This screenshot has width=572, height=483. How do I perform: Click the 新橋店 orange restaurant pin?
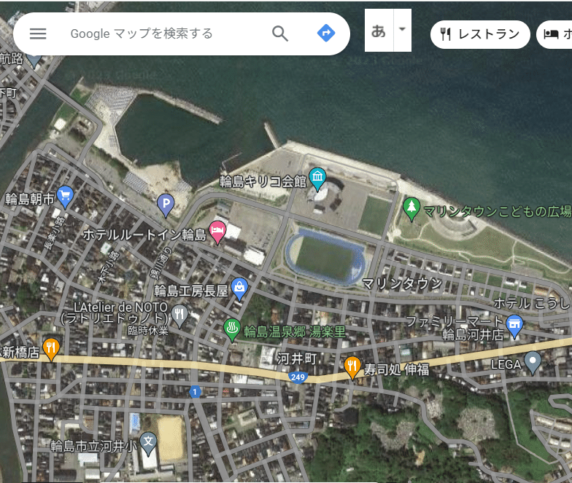pyautogui.click(x=51, y=348)
